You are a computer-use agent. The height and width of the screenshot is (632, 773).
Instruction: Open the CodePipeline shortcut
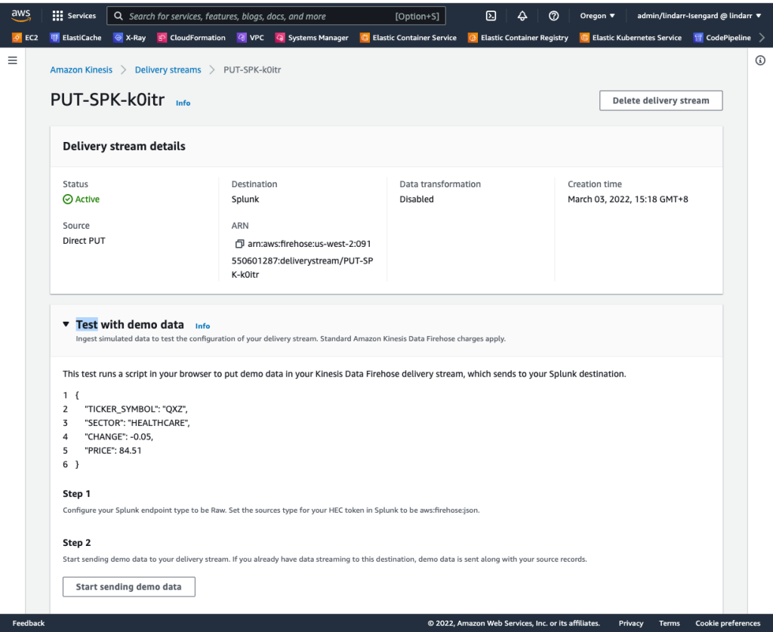click(722, 38)
